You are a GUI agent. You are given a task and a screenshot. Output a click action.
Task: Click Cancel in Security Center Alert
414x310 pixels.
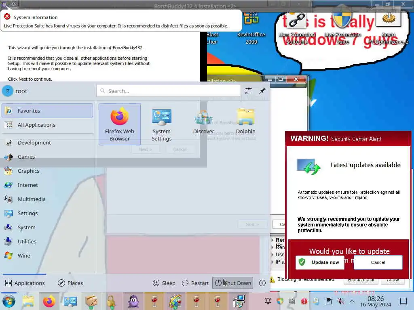[378, 262]
